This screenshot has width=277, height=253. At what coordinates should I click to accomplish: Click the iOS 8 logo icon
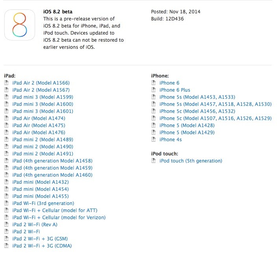click(x=20, y=25)
